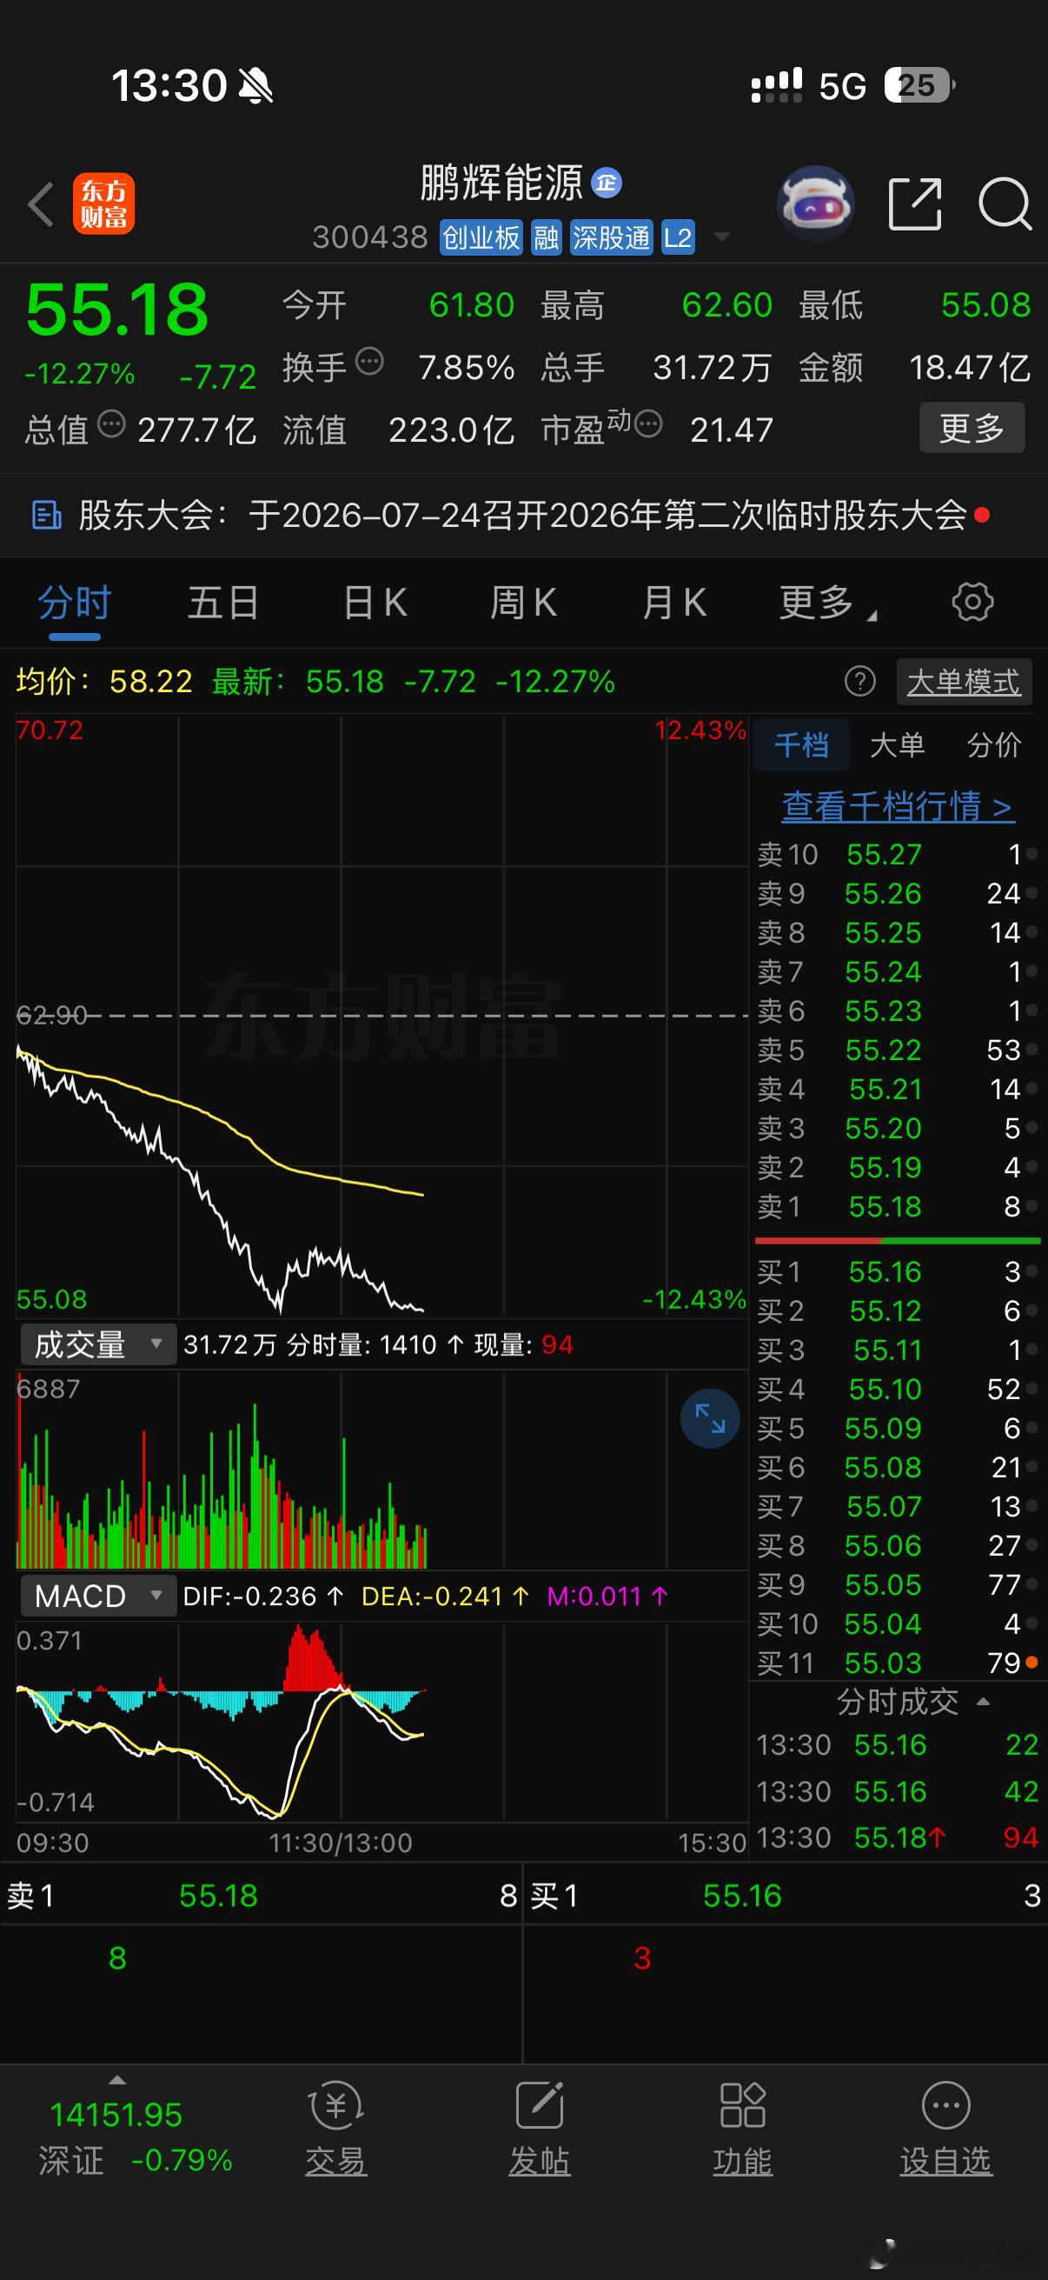Tap the 企 enterprise badge icon
The width and height of the screenshot is (1048, 2280).
click(606, 183)
